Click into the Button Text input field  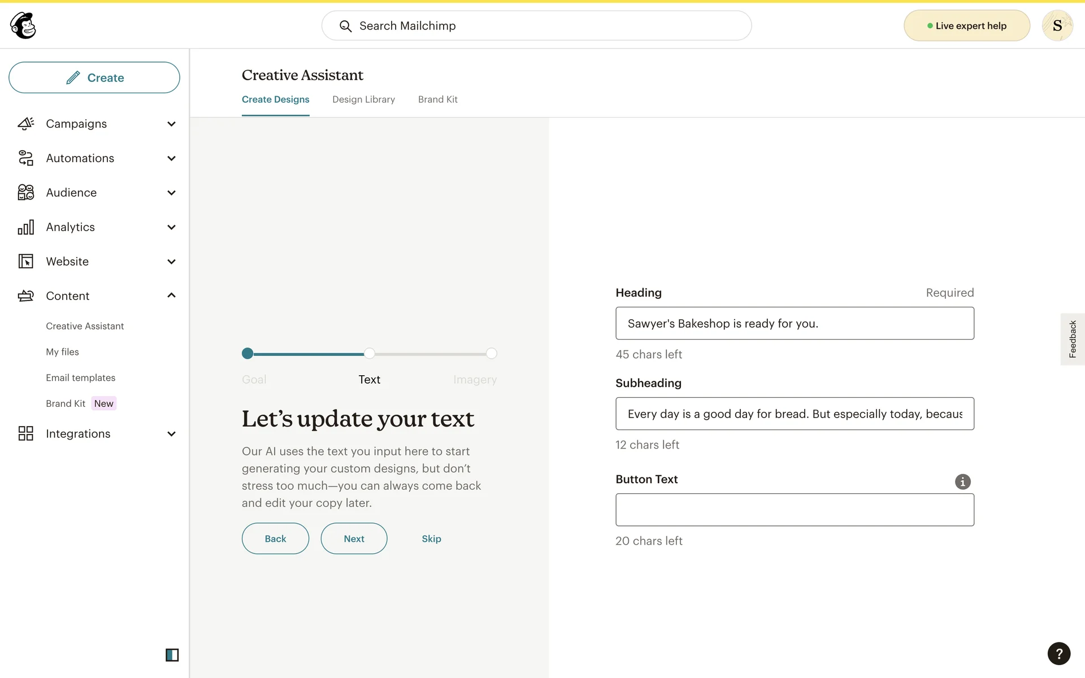794,510
